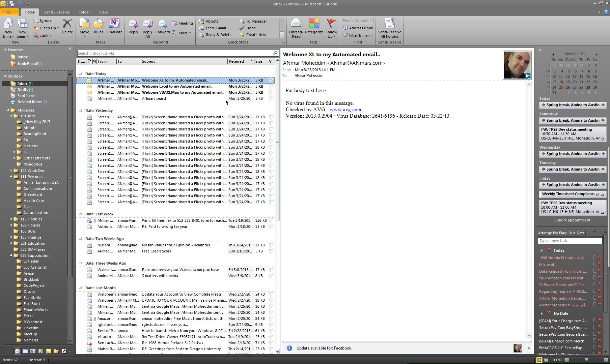Image resolution: width=610 pixels, height=364 pixels.
Task: Open the FW: TPSS Dev status meeting on Tomorrow
Action: click(x=573, y=134)
